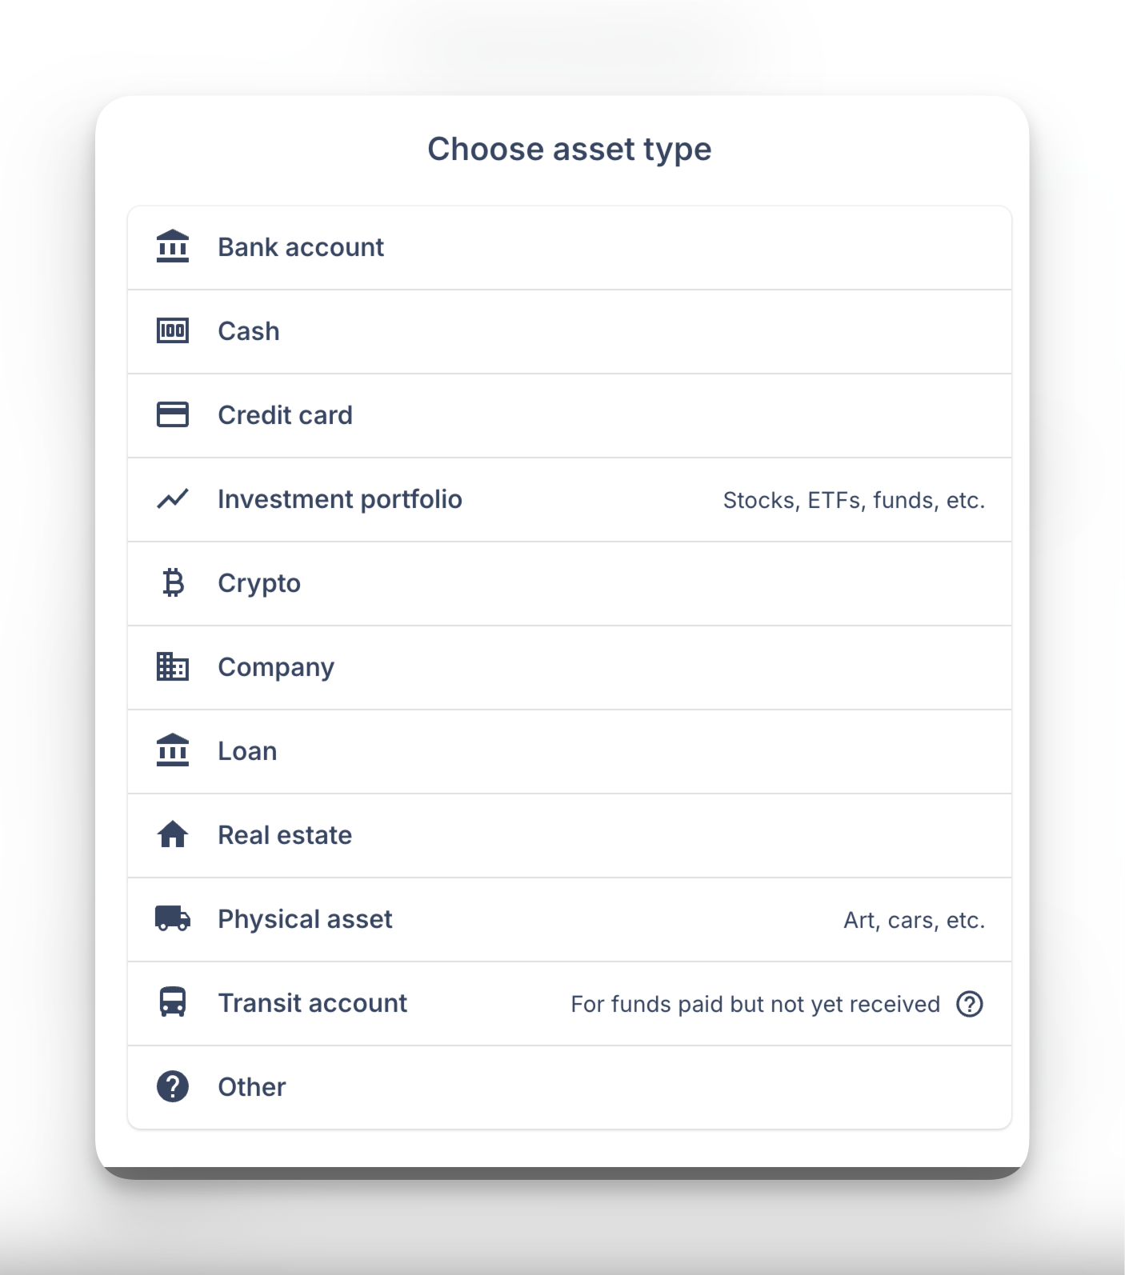Choose the Crypto asset type
The height and width of the screenshot is (1275, 1125).
tap(259, 583)
